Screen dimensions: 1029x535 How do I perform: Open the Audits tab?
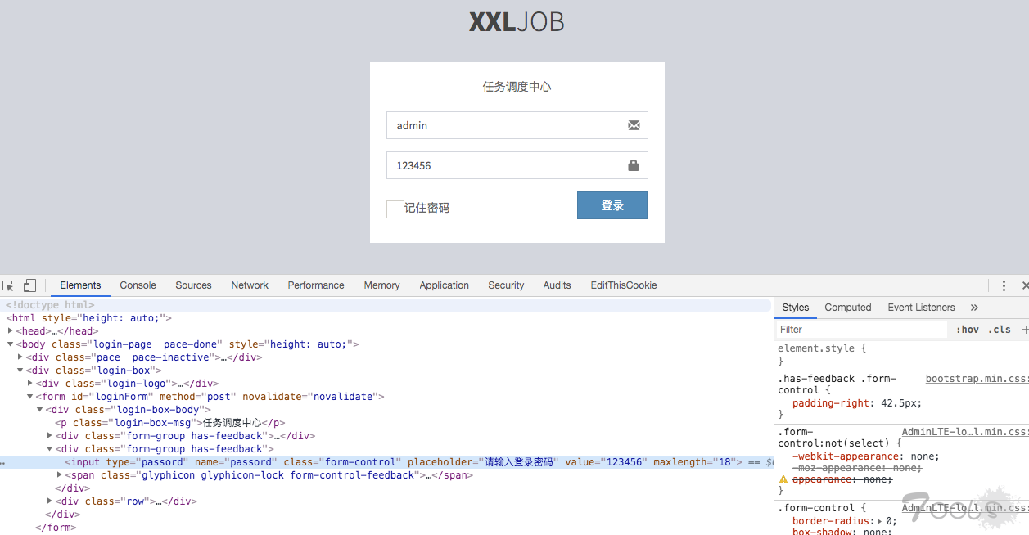click(x=557, y=285)
